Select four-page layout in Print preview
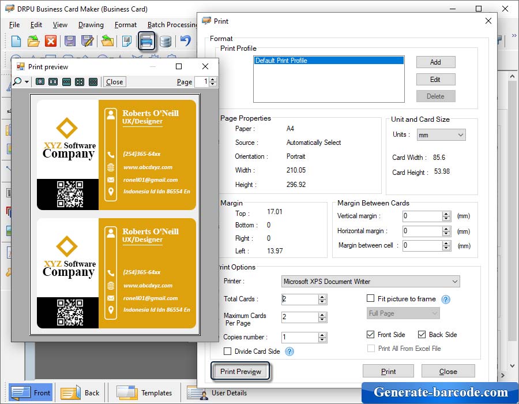Viewport: 519px width, 404px height. coord(80,82)
